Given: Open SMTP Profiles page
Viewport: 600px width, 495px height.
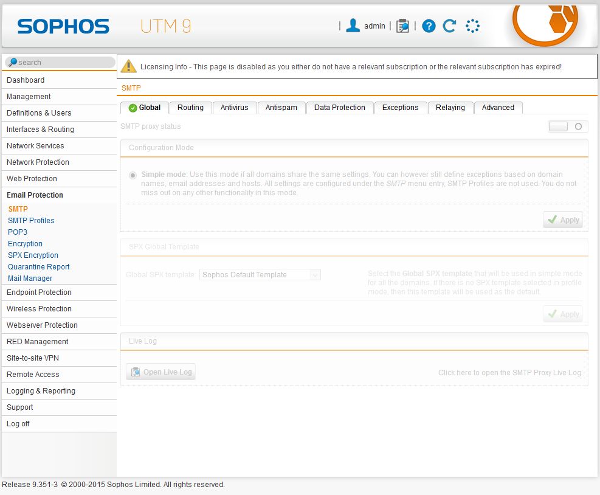Looking at the screenshot, I should [31, 221].
